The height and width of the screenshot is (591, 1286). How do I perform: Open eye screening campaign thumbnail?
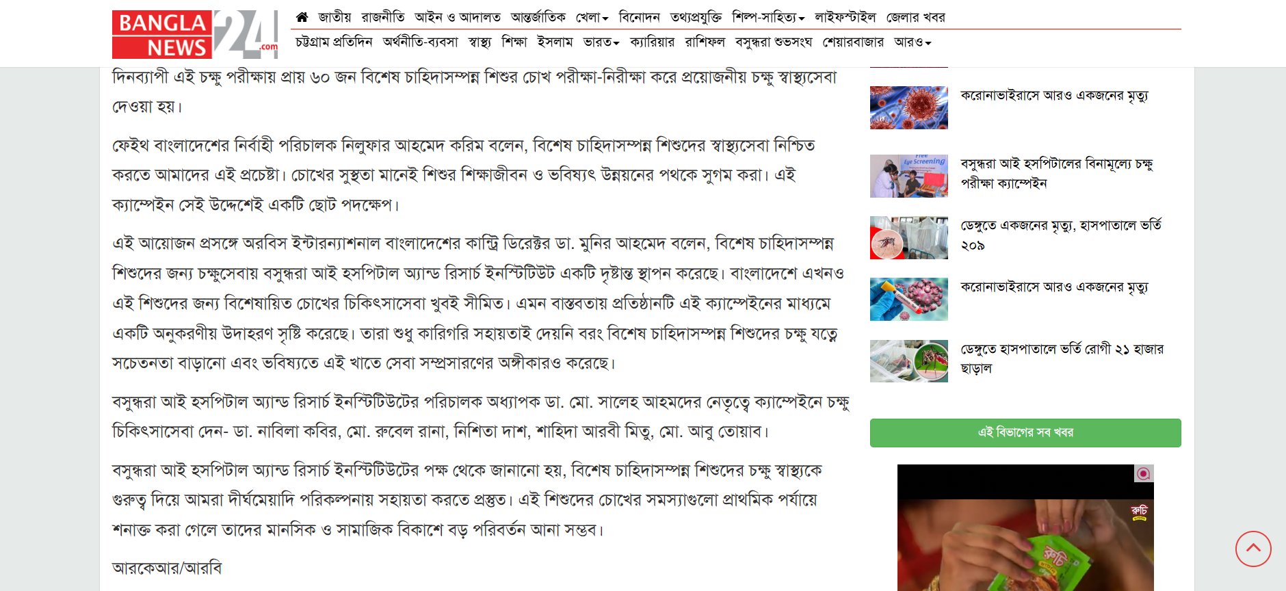pyautogui.click(x=908, y=176)
